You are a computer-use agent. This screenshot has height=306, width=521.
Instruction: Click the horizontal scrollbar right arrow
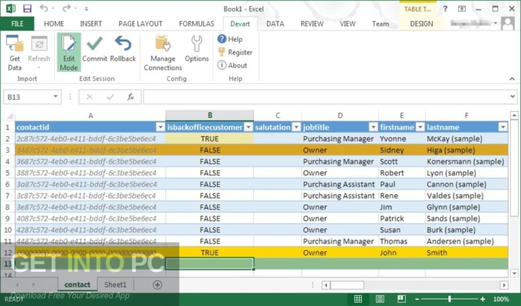coord(504,285)
